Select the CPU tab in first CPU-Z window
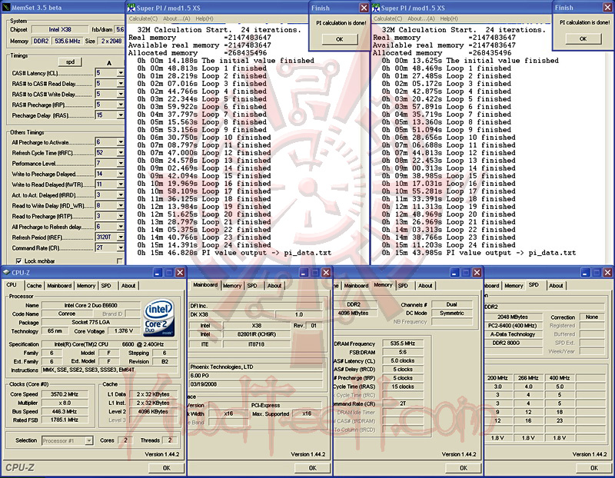The width and height of the screenshot is (615, 478). pos(12,285)
